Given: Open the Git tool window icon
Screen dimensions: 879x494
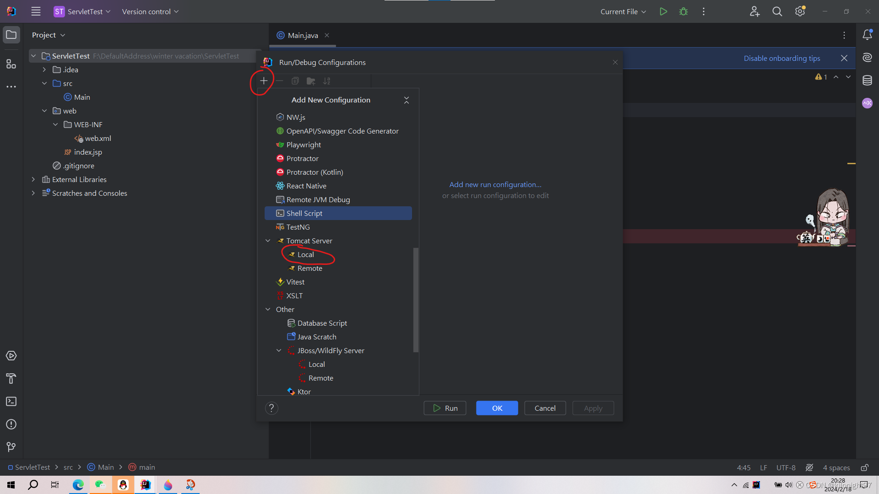Looking at the screenshot, I should (x=11, y=447).
